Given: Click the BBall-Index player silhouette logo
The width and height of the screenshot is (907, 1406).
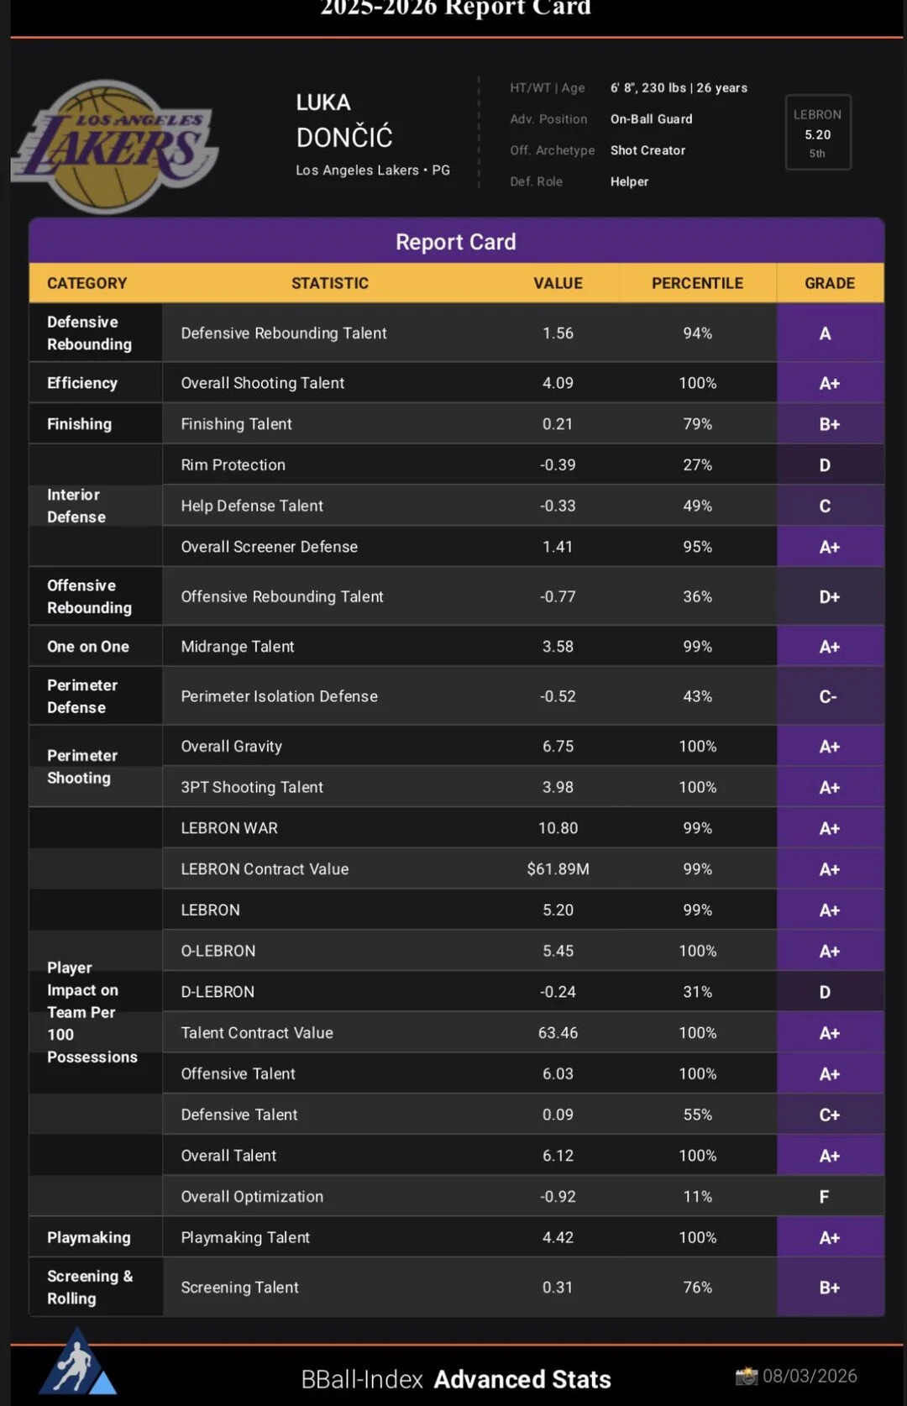Looking at the screenshot, I should (77, 1361).
